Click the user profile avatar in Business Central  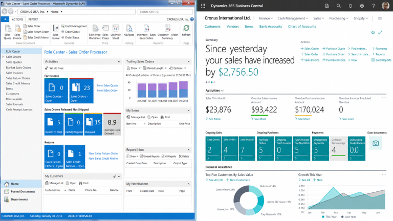385,6
